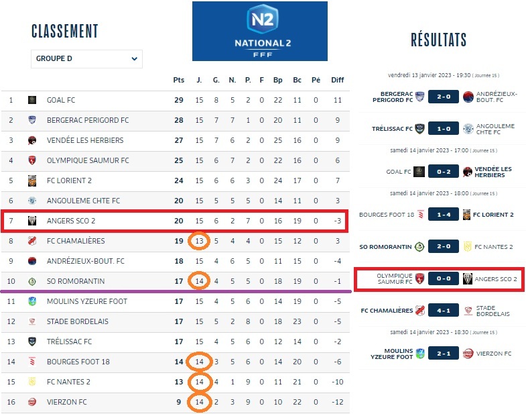This screenshot has height=414, width=526.
Task: Click the National 2 FFF banner logo
Action: [x=260, y=31]
